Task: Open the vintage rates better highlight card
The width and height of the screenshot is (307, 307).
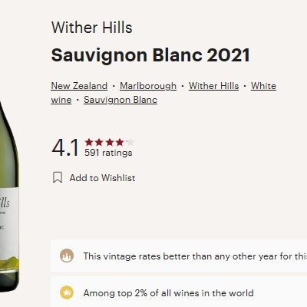Action: tap(179, 256)
